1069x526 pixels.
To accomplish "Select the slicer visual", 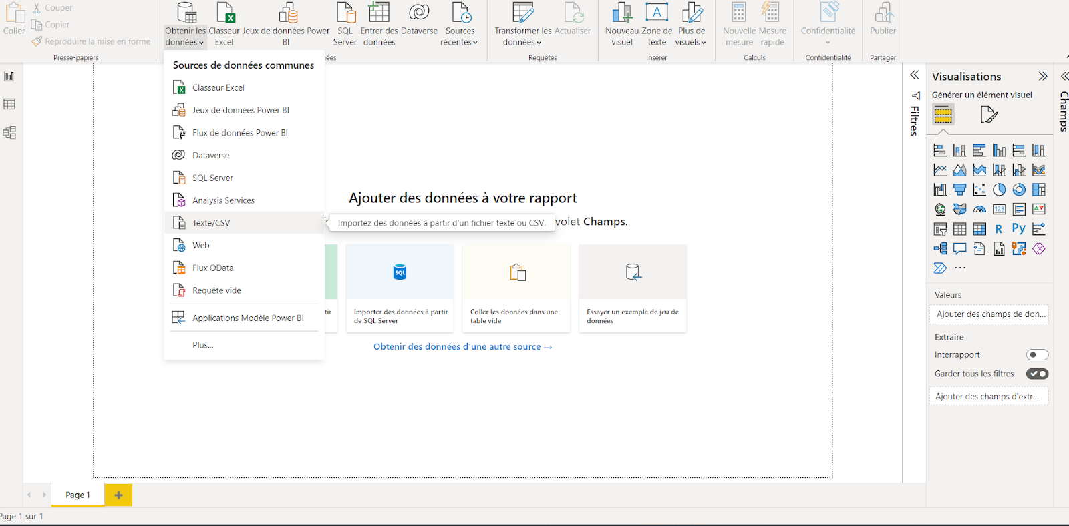I will pos(940,229).
